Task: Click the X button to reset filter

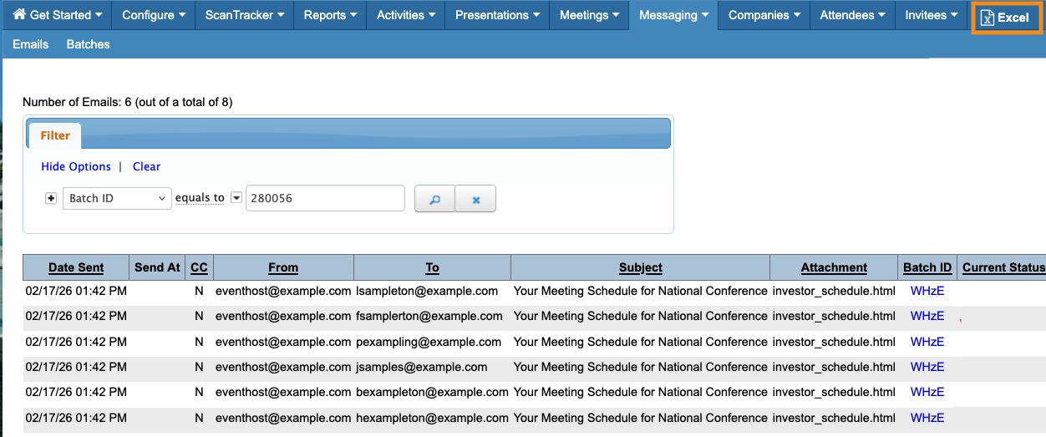Action: click(476, 200)
